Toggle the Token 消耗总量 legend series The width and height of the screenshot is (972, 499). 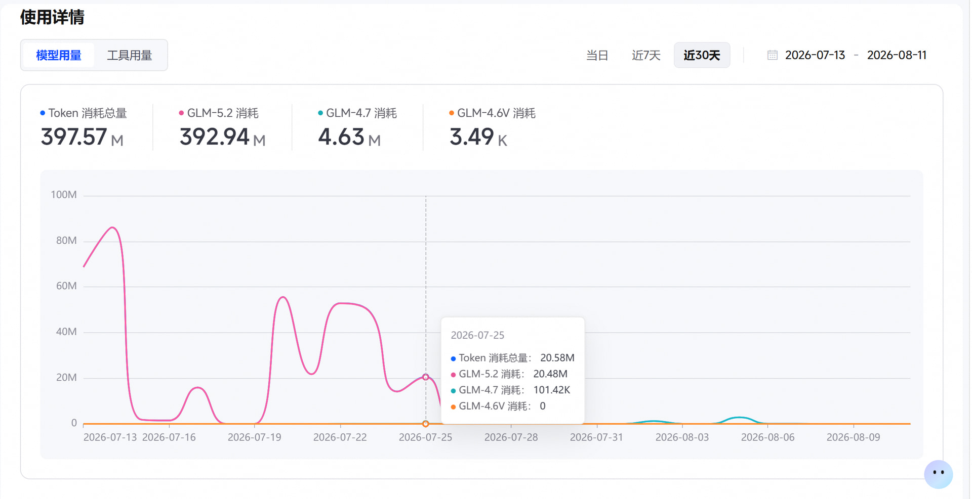coord(84,113)
